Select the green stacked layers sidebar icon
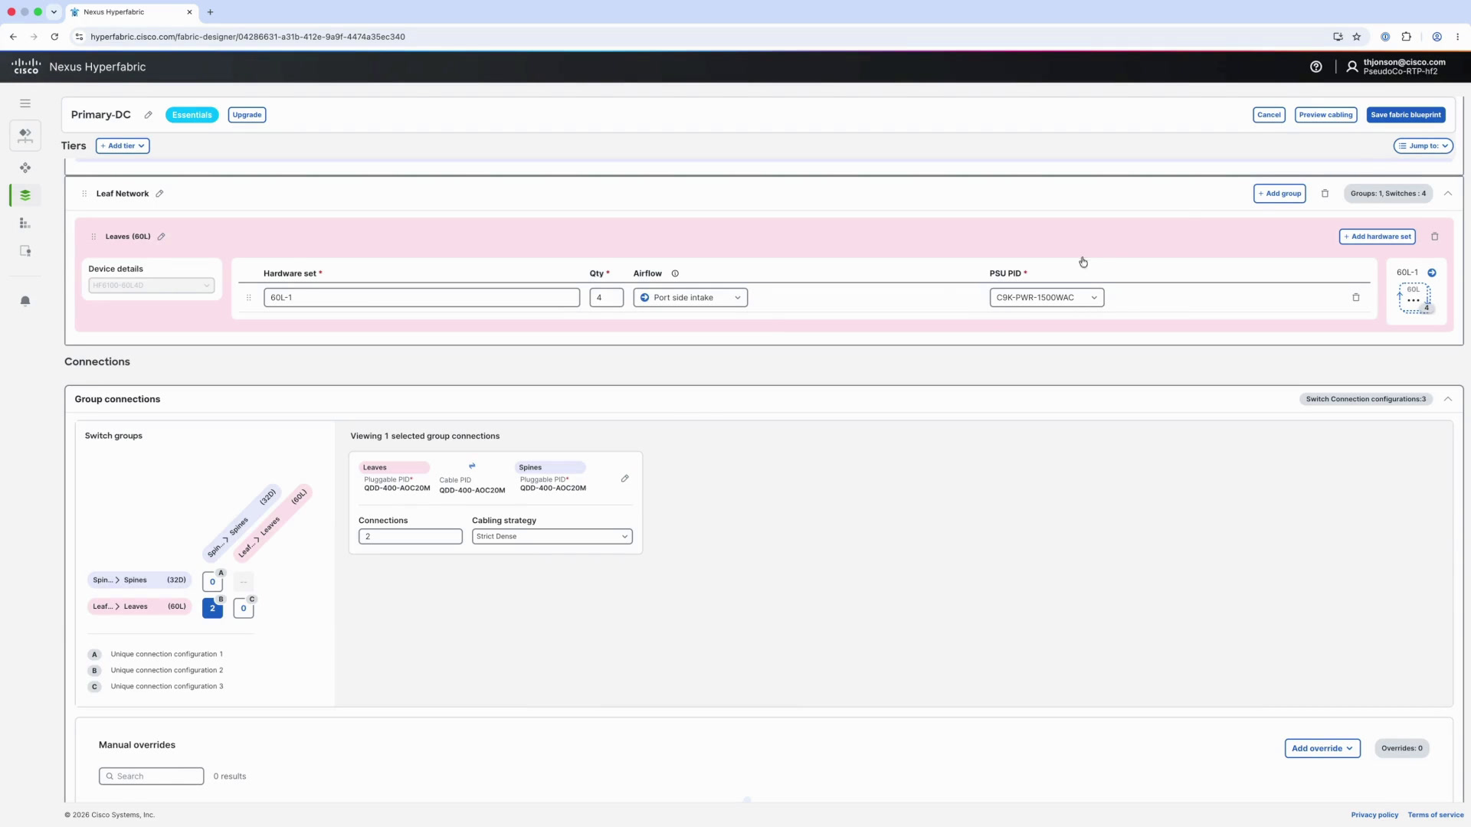The image size is (1471, 827). [x=25, y=195]
